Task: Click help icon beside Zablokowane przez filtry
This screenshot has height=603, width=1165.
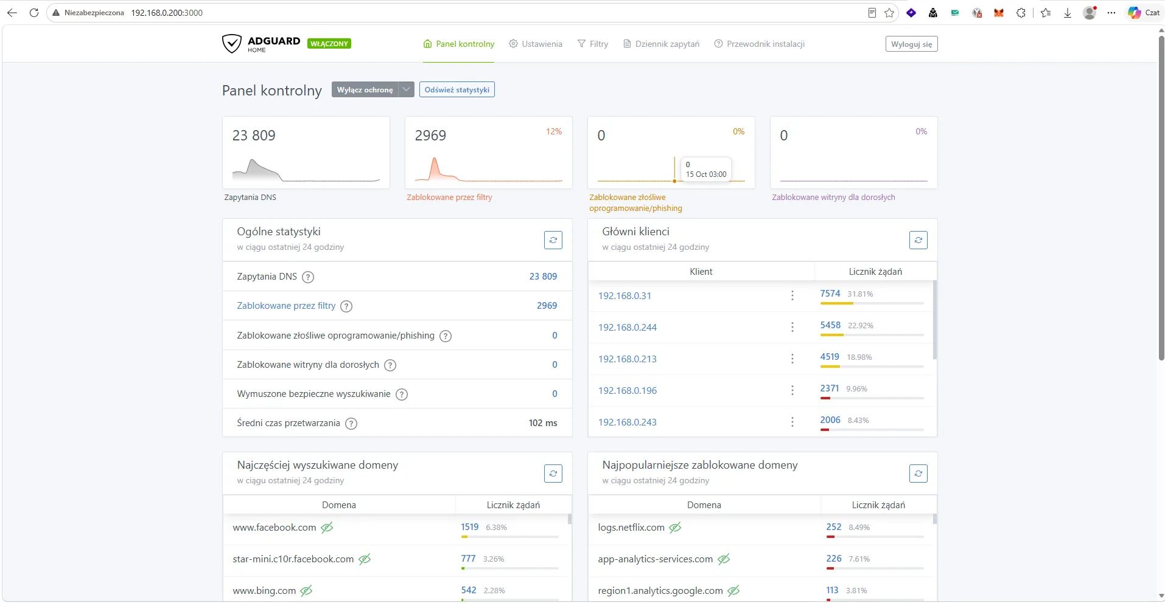Action: coord(346,306)
